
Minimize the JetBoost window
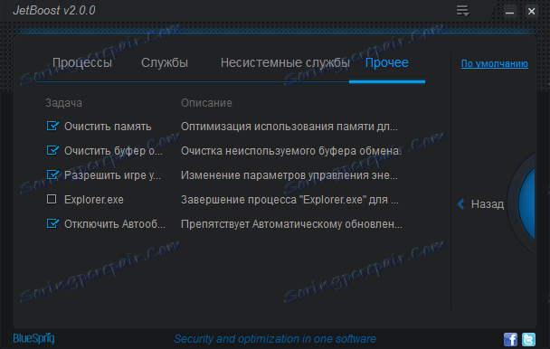point(509,12)
